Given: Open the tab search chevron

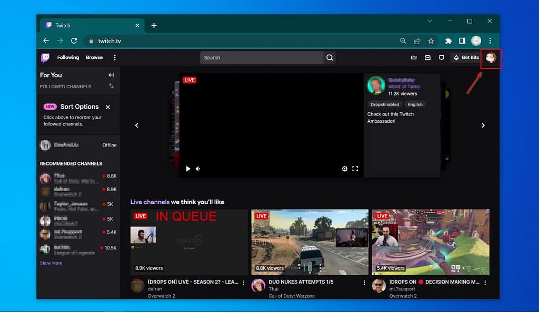Looking at the screenshot, I should [x=430, y=21].
